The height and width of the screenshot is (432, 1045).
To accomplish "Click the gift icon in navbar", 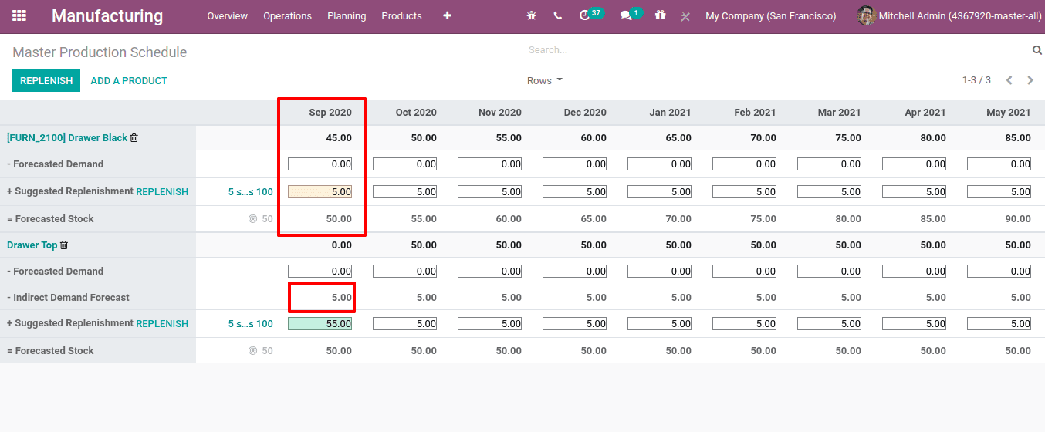I will (x=660, y=15).
